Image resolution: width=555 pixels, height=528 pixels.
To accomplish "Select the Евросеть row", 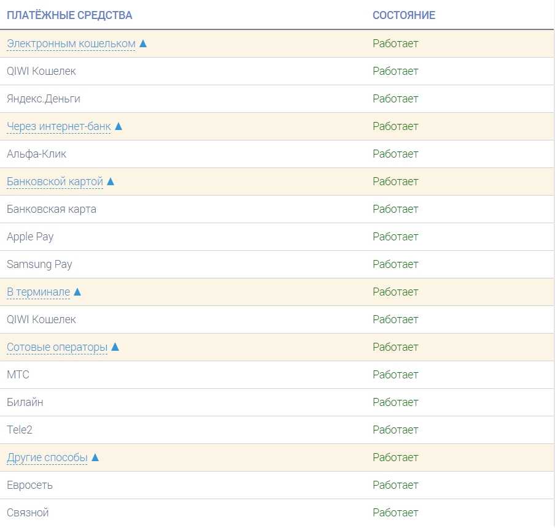I will click(x=29, y=485).
